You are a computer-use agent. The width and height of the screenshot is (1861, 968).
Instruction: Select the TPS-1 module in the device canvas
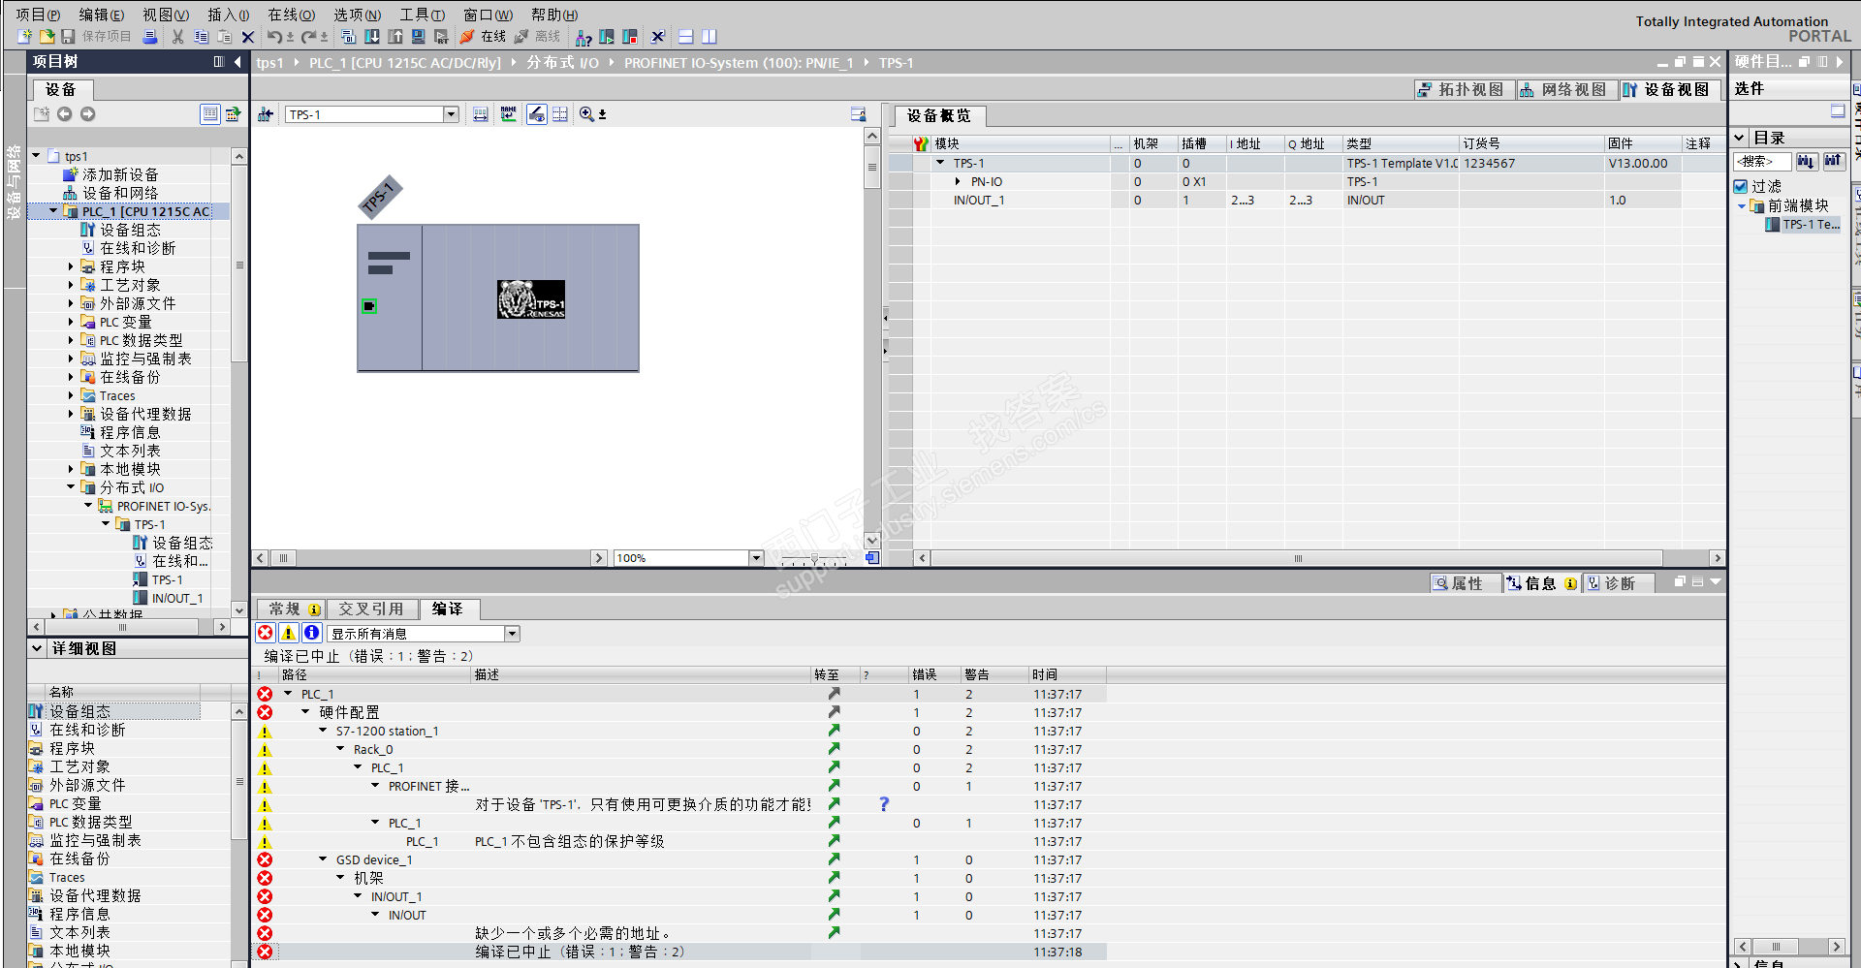pos(498,298)
